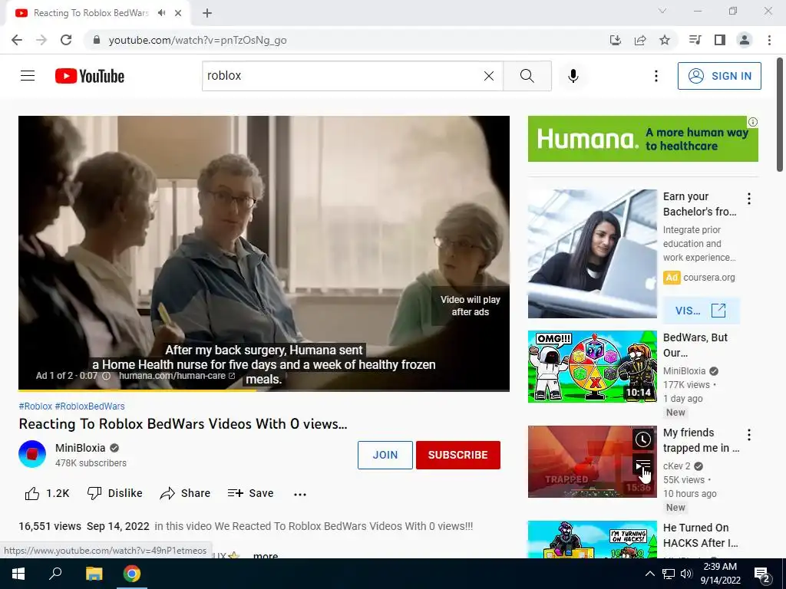This screenshot has width=786, height=589.
Task: Click the Dislike thumbs down button
Action: coord(115,493)
